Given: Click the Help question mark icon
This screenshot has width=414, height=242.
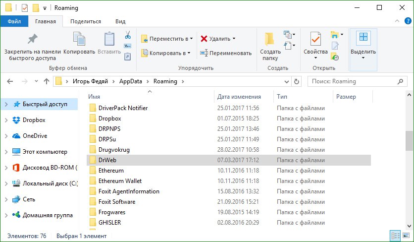Looking at the screenshot, I should 408,21.
